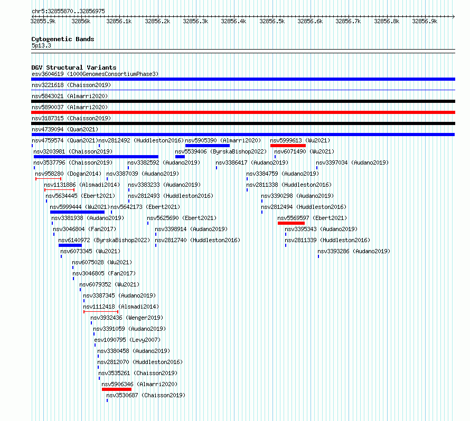Select the nsv958280 (Dogan2014) label
This screenshot has height=421, width=470.
pyautogui.click(x=68, y=174)
